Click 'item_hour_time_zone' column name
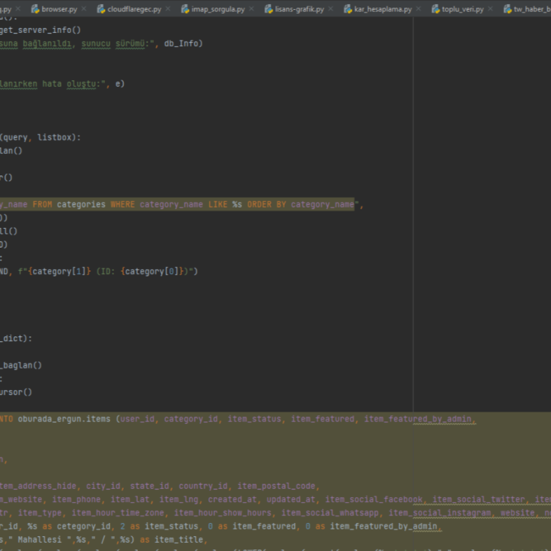The height and width of the screenshot is (551, 551). [x=118, y=513]
